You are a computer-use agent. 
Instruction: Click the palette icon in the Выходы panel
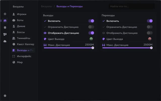click(x=45, y=39)
